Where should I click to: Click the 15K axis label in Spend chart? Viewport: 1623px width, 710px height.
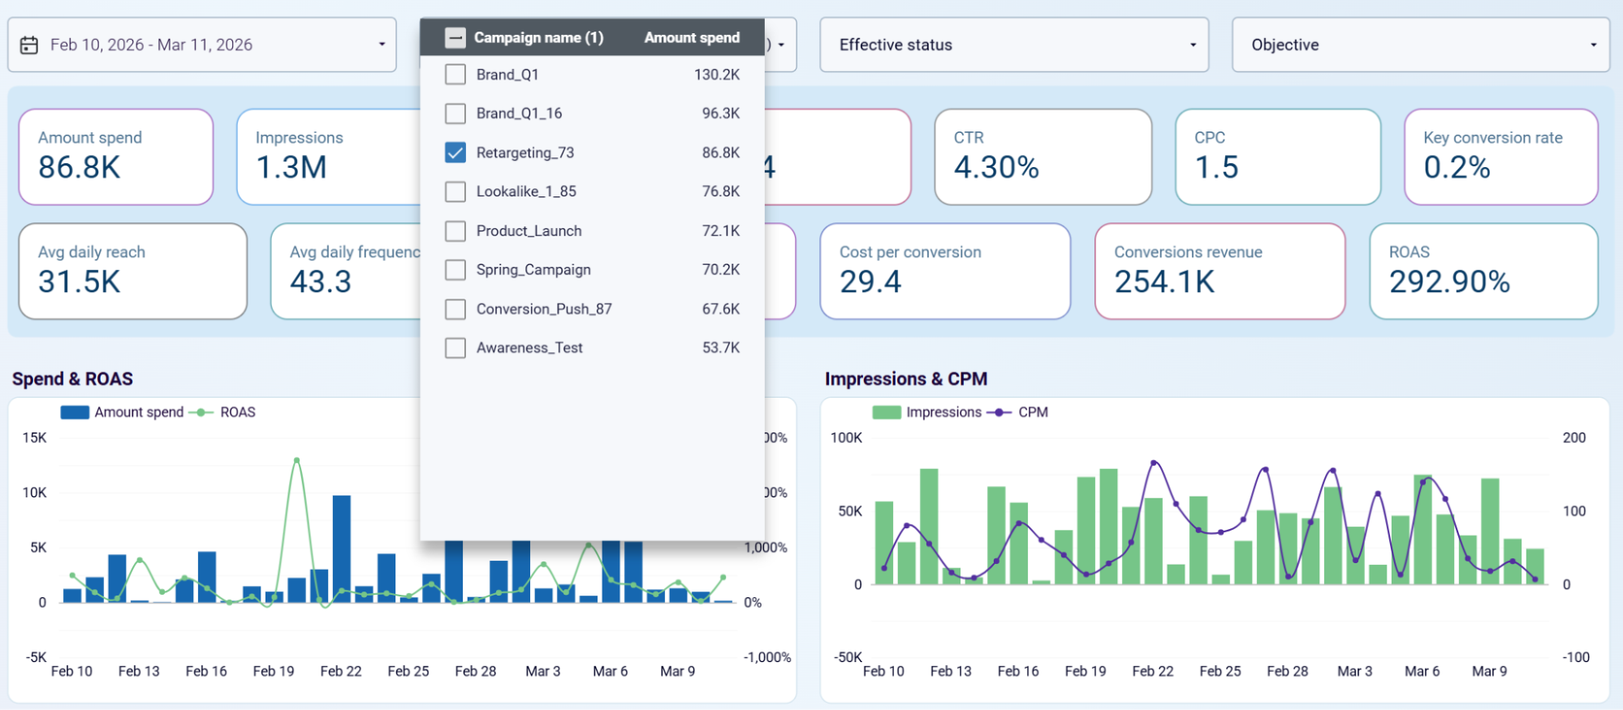35,438
